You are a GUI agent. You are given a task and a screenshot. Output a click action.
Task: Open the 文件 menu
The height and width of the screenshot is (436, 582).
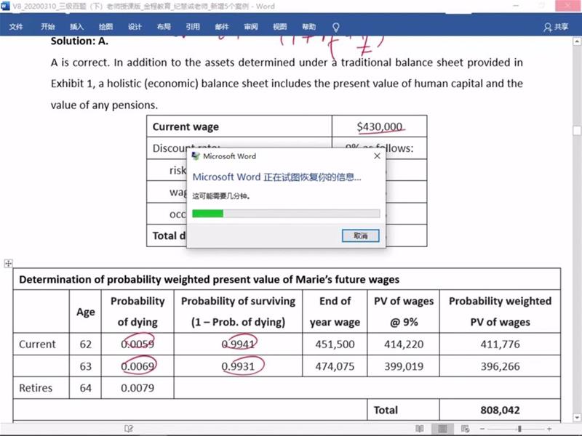click(x=16, y=27)
